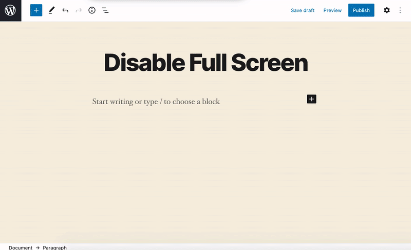The image size is (411, 250).
Task: Expand the Preview dropdown
Action: pos(332,10)
